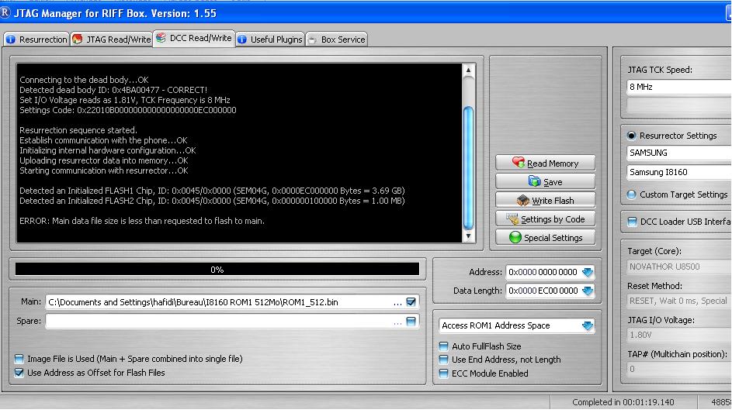Image resolution: width=732 pixels, height=413 pixels.
Task: Uncheck Use Address as Offset for Flash Files
Action: (19, 373)
